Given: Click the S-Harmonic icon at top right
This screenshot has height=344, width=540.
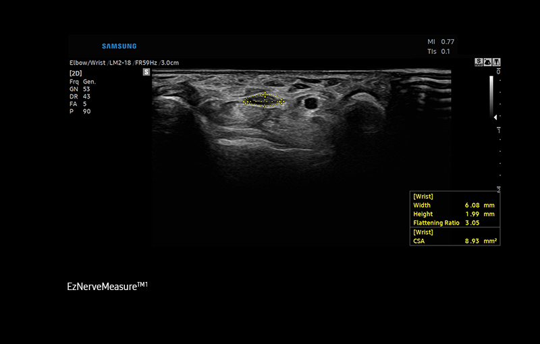Looking at the screenshot, I should (479, 62).
